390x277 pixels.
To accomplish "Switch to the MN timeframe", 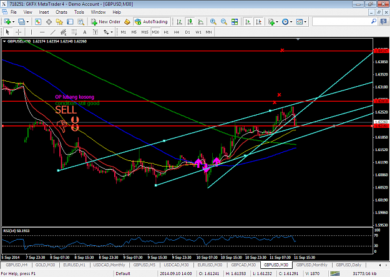I will point(208,32).
